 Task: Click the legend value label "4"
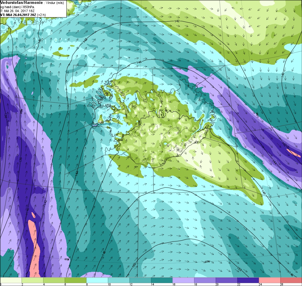click(x=44, y=284)
